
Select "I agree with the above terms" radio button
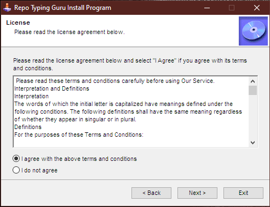16,159
